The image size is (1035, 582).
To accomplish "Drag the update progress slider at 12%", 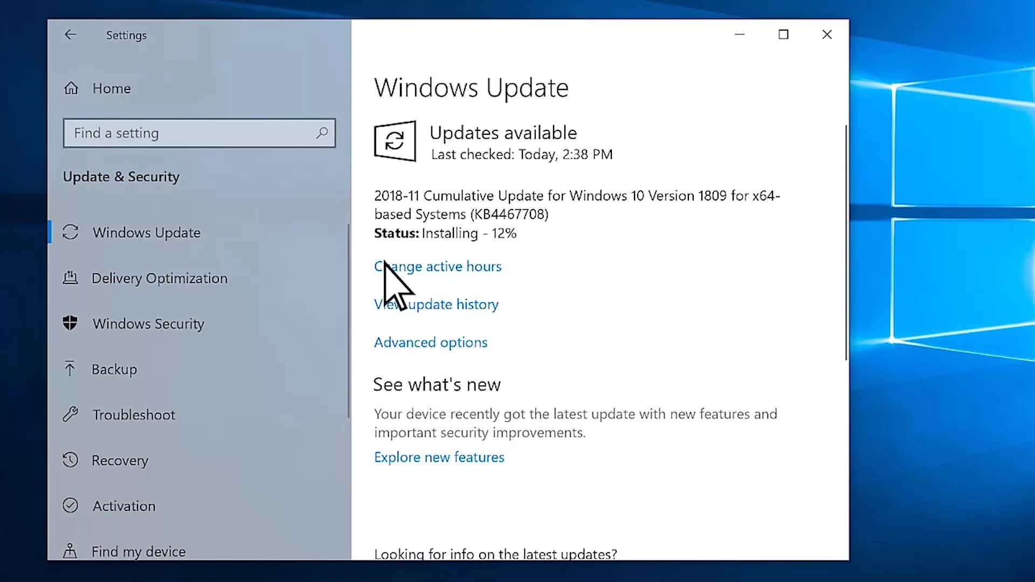I will (468, 233).
